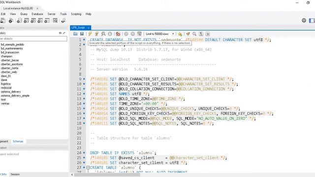
Task: Click the create new schema icon
Action: [19, 21]
